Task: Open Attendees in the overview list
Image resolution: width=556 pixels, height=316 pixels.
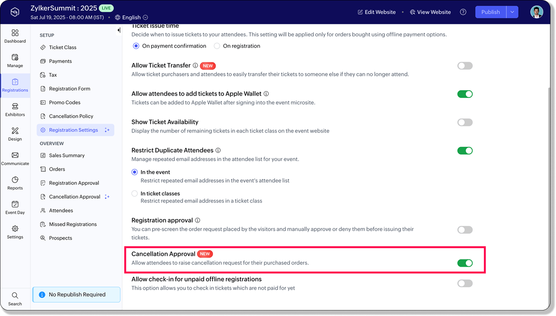Action: pyautogui.click(x=57, y=211)
